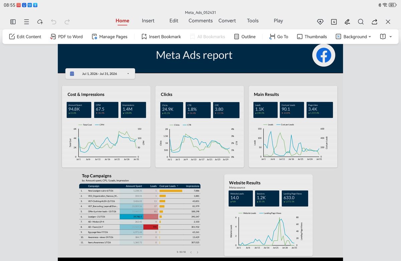Open the page count box showing 4

tap(333, 22)
